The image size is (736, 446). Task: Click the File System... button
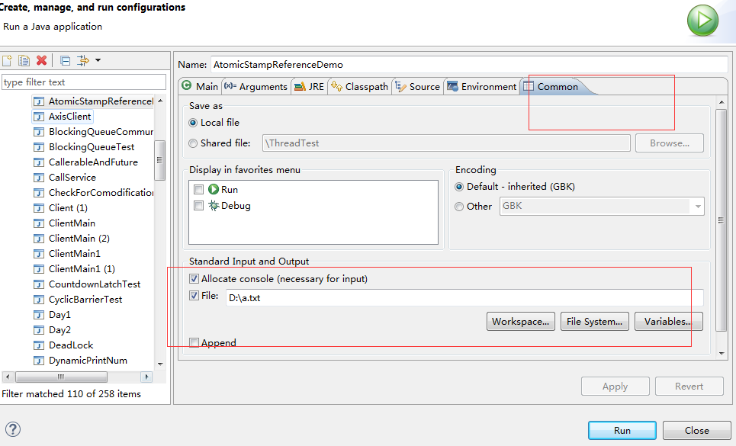point(594,321)
